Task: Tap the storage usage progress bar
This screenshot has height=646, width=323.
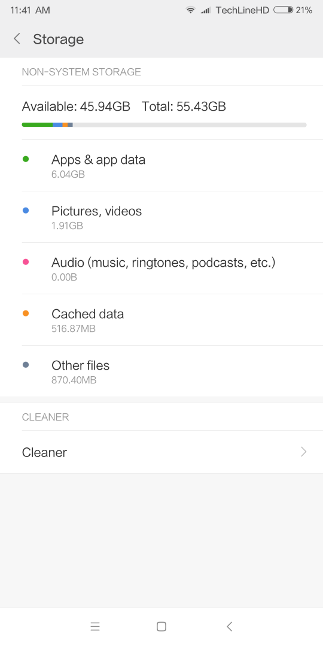Action: pyautogui.click(x=164, y=125)
